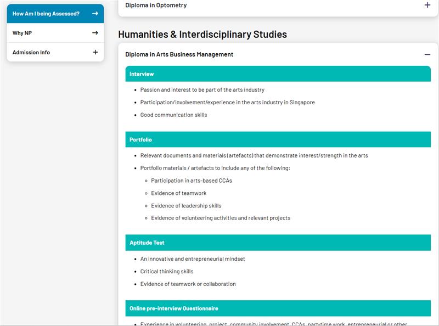Click Participation in arts-based CCAs item

click(x=192, y=181)
